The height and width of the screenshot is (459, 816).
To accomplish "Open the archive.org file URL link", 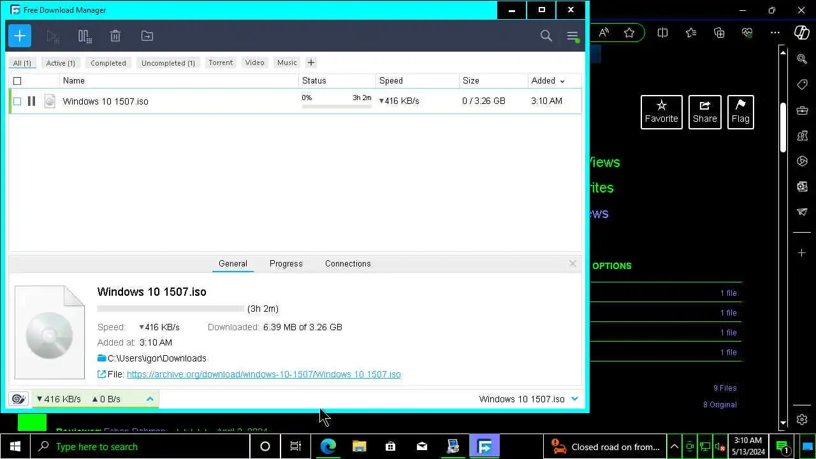I will 263,374.
